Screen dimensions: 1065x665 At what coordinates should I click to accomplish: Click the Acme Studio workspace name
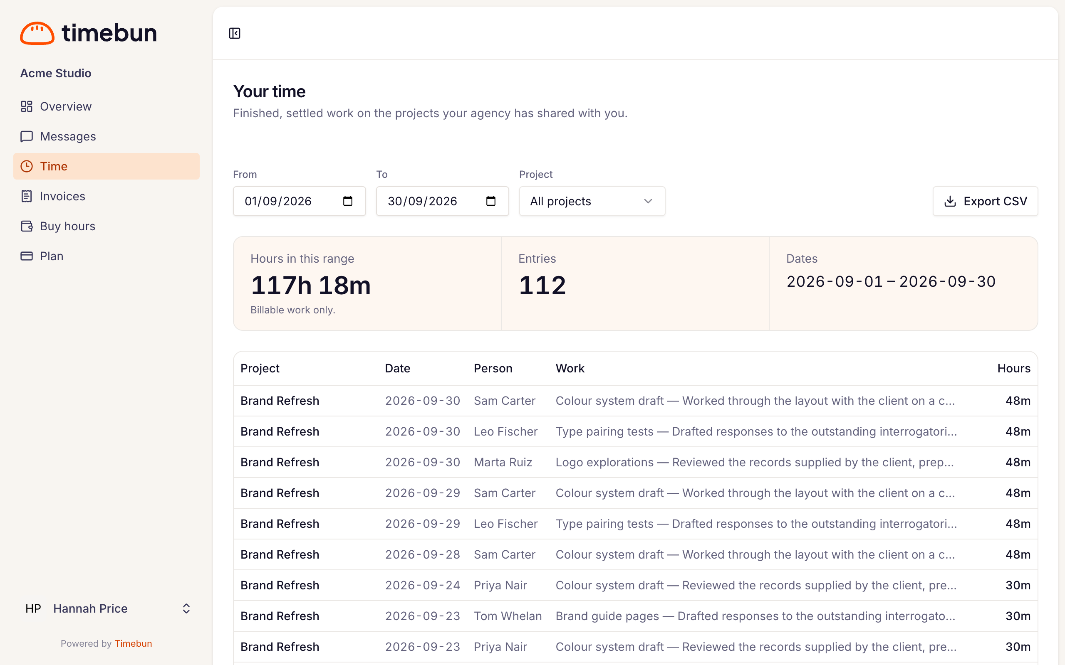point(55,73)
